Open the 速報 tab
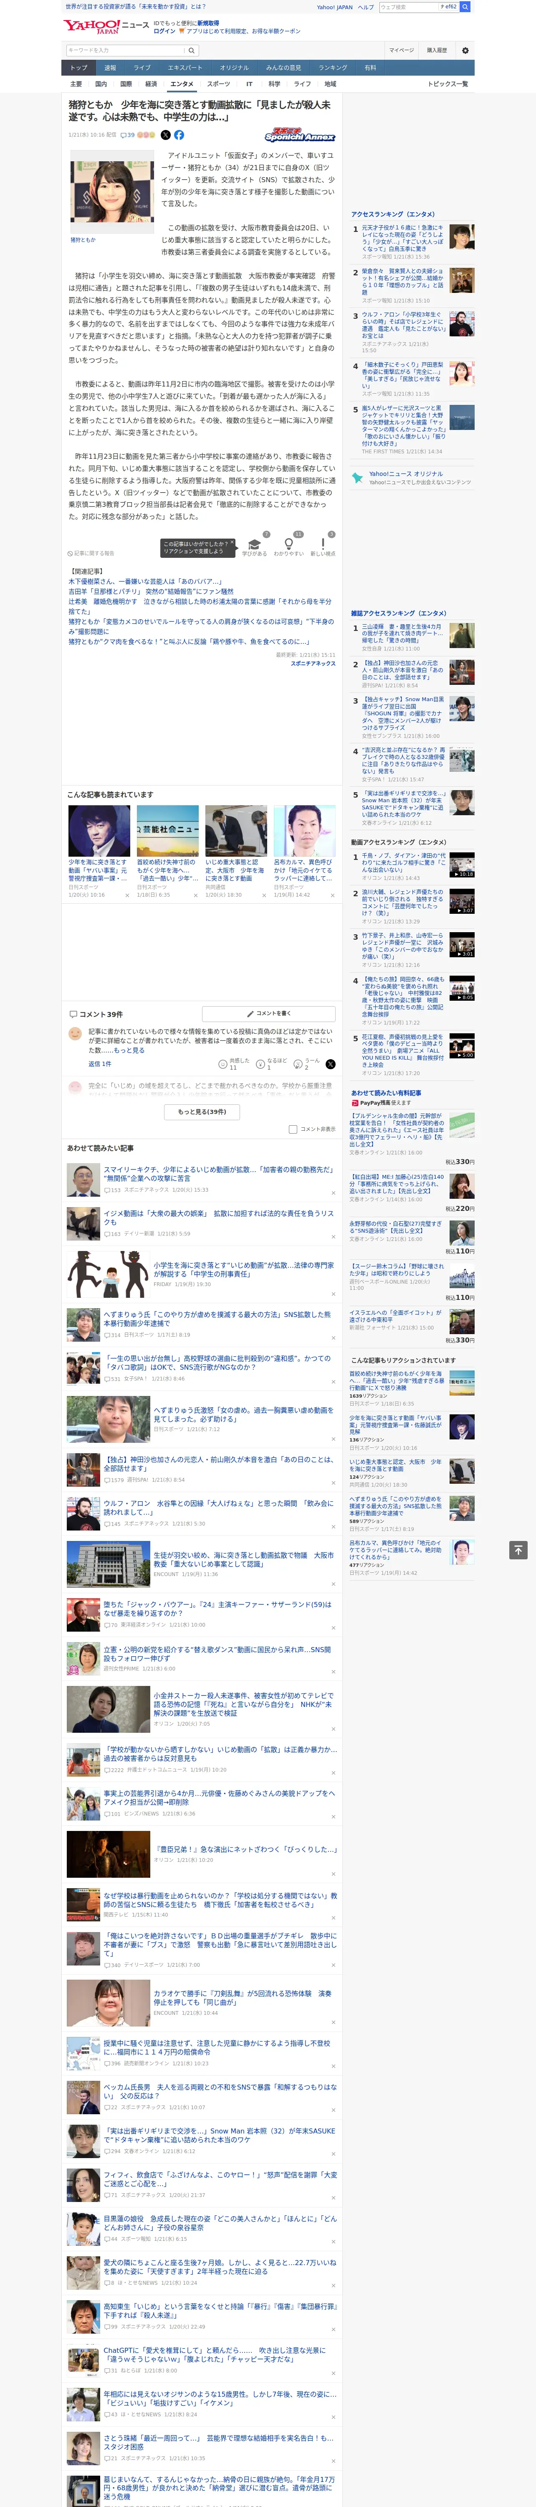 [110, 68]
